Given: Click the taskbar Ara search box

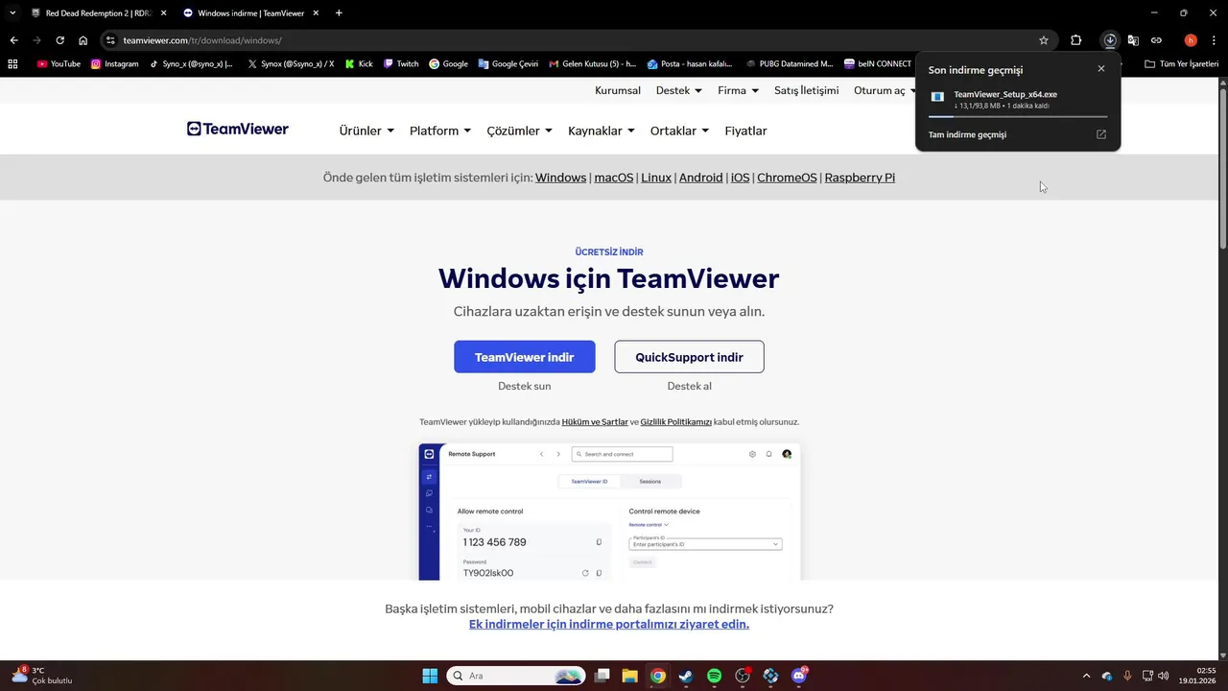Looking at the screenshot, I should [516, 676].
